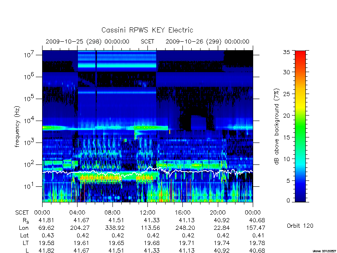Select the start date '2009-10-25 (298) 00:00:00'
Image resolution: width=337 pixels, height=253 pixels.
click(x=88, y=41)
